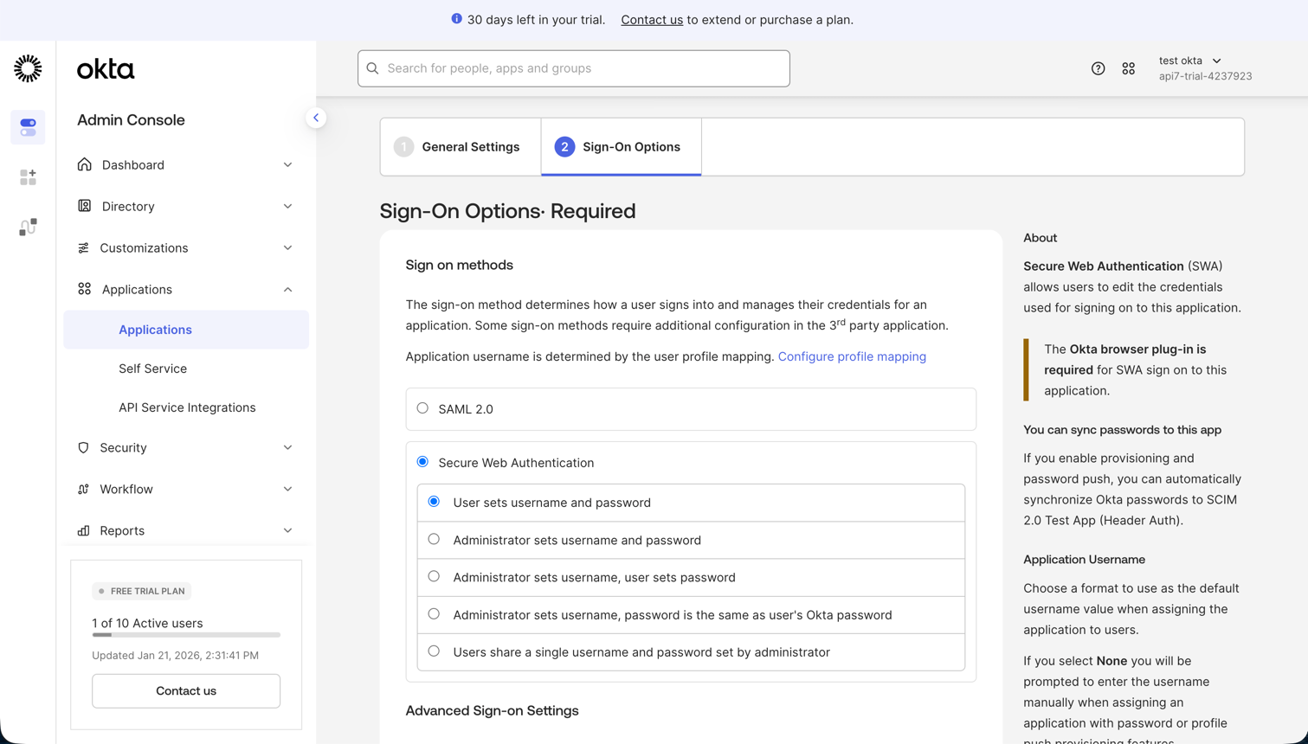
Task: Choose Administrator sets username and password
Action: point(434,538)
